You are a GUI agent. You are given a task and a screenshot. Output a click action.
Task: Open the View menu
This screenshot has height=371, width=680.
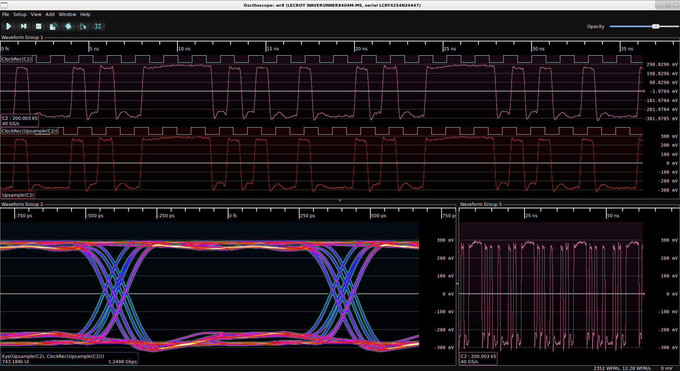coord(36,15)
